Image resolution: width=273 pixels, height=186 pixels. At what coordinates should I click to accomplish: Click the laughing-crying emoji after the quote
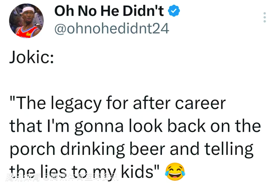click(175, 172)
